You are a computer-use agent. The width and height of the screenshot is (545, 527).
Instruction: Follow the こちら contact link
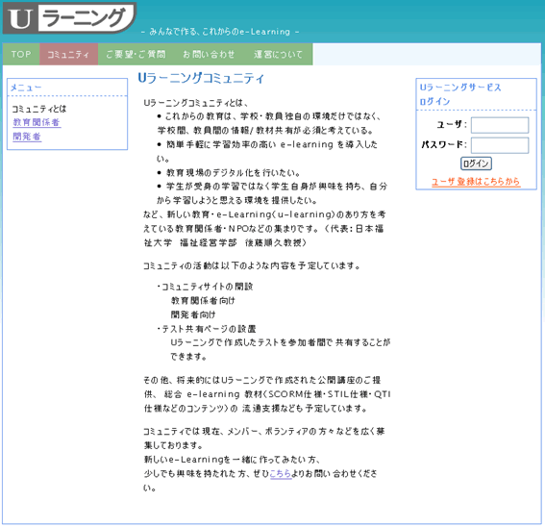[x=281, y=473]
